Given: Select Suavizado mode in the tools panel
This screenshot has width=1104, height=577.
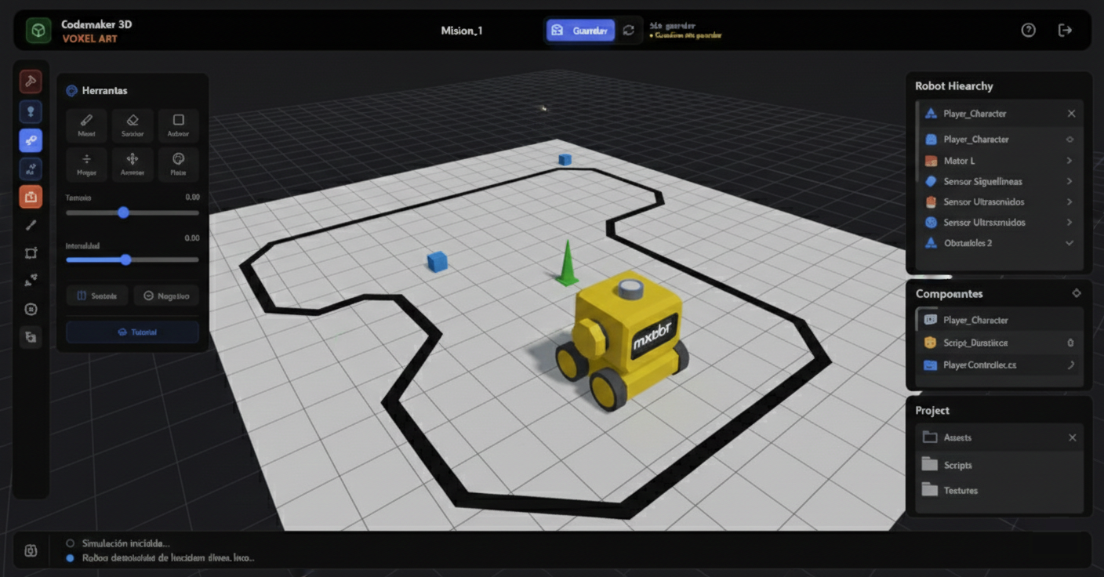Looking at the screenshot, I should pos(97,296).
